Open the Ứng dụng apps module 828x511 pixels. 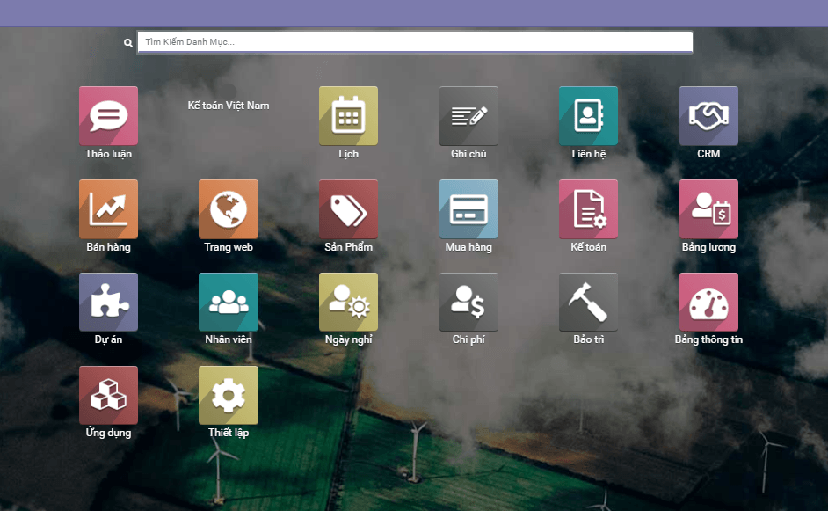[108, 395]
